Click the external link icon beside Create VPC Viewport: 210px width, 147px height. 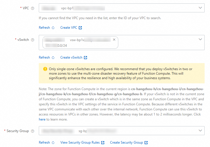[80, 28]
